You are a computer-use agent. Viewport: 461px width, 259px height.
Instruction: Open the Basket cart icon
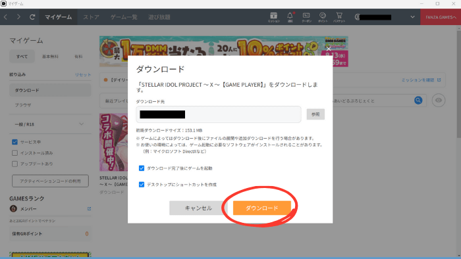[x=339, y=17]
